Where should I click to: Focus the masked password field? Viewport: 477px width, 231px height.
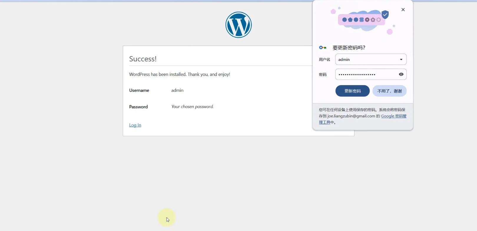pos(365,74)
